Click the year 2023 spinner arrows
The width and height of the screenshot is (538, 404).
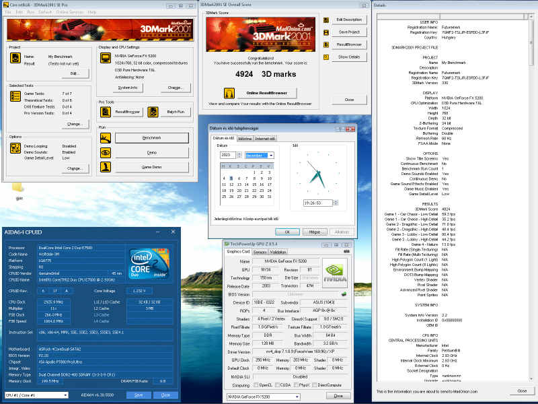pos(239,156)
